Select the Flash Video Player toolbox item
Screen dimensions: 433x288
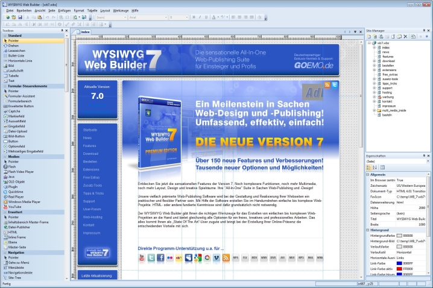click(x=21, y=172)
